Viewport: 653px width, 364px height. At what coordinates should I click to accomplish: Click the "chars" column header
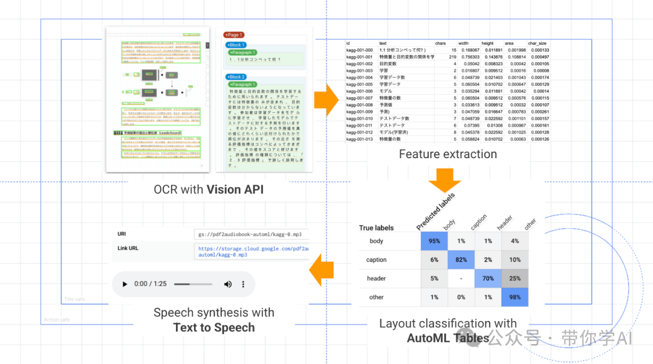click(x=440, y=43)
